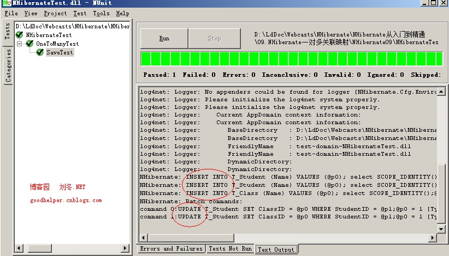Click the tree pane scroll left arrow
Screen dimensions: 449x256
coord(19,248)
